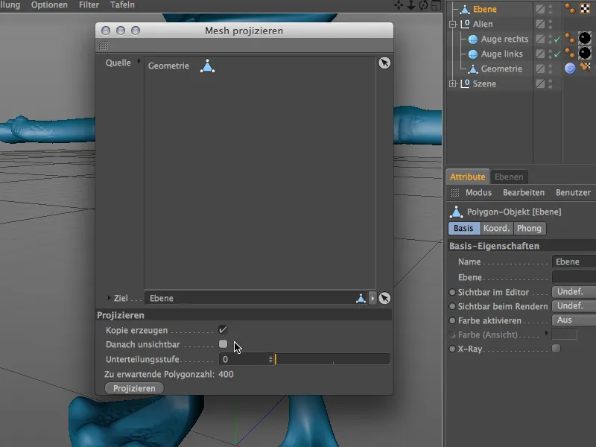Click the viewport toggle view layout icon
Viewport: 596px width, 447px height.
pos(437,5)
